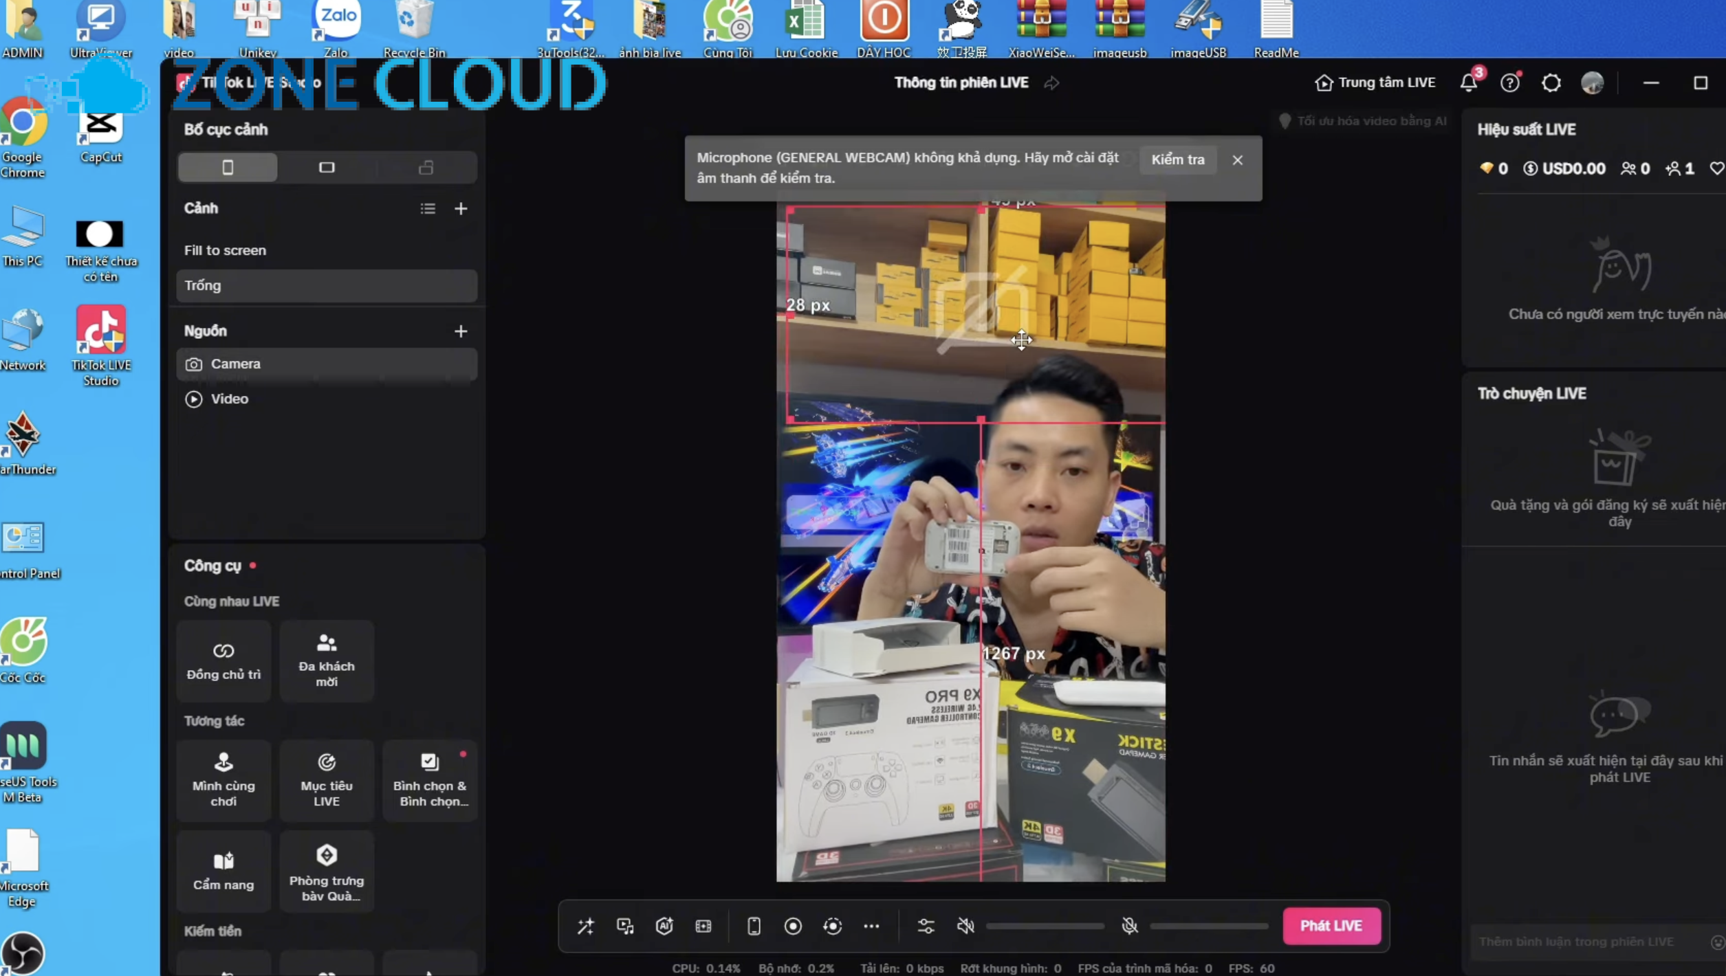Add a new source in Nguồn
Screen dimensions: 1726x976
point(461,331)
